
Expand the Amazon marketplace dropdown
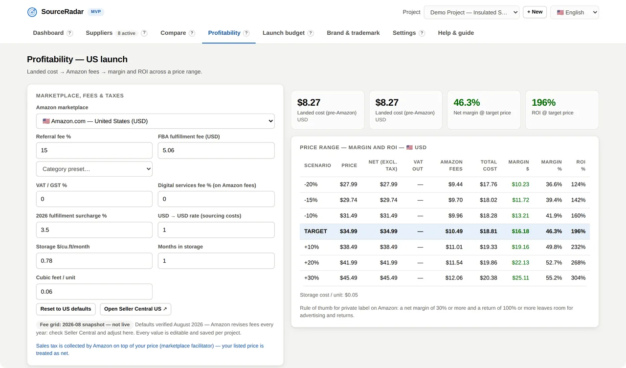(156, 121)
